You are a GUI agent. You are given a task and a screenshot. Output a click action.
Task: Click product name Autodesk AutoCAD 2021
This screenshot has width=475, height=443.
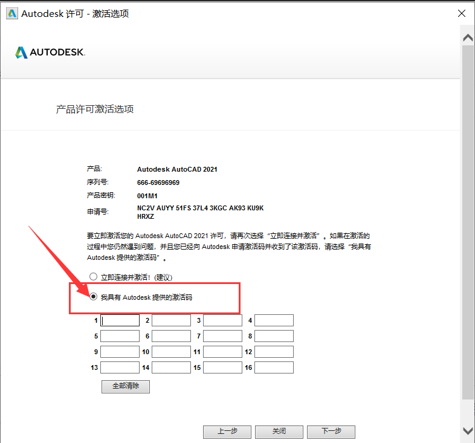(177, 169)
